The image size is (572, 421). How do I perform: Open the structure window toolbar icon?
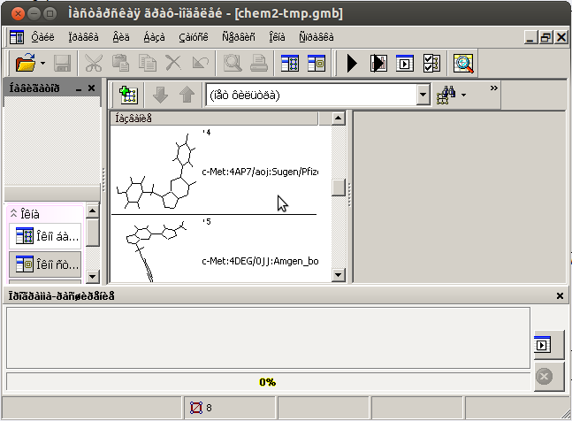tap(317, 63)
